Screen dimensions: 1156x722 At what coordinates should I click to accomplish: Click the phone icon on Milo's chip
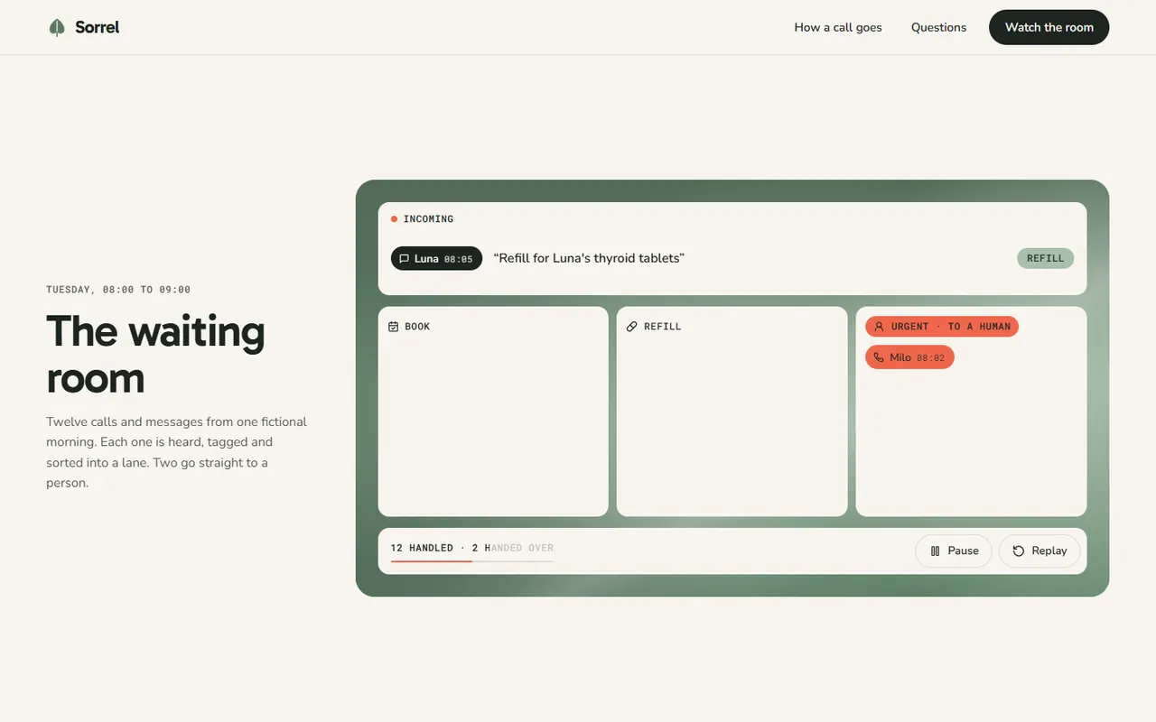click(879, 357)
